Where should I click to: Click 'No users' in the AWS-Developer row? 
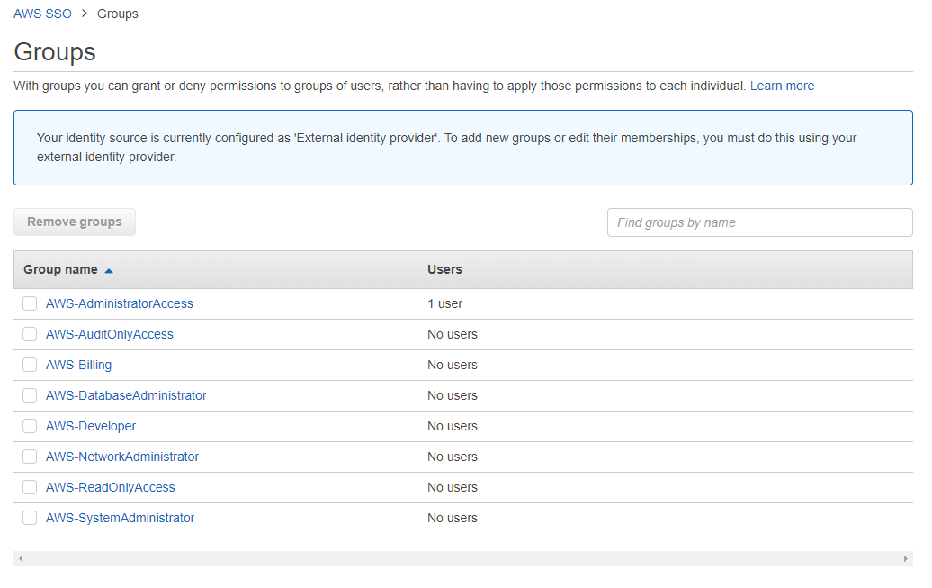pos(453,426)
